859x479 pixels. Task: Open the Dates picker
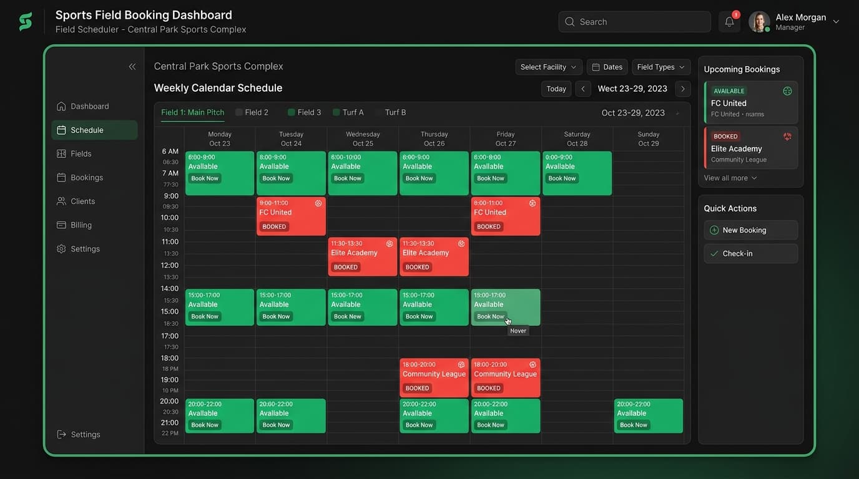click(607, 67)
